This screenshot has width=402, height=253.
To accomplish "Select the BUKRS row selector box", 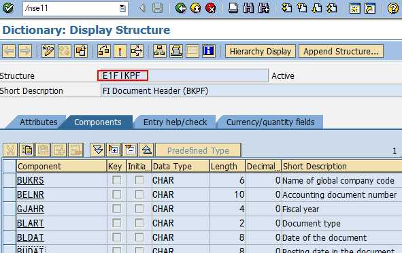I will pyautogui.click(x=10, y=180).
